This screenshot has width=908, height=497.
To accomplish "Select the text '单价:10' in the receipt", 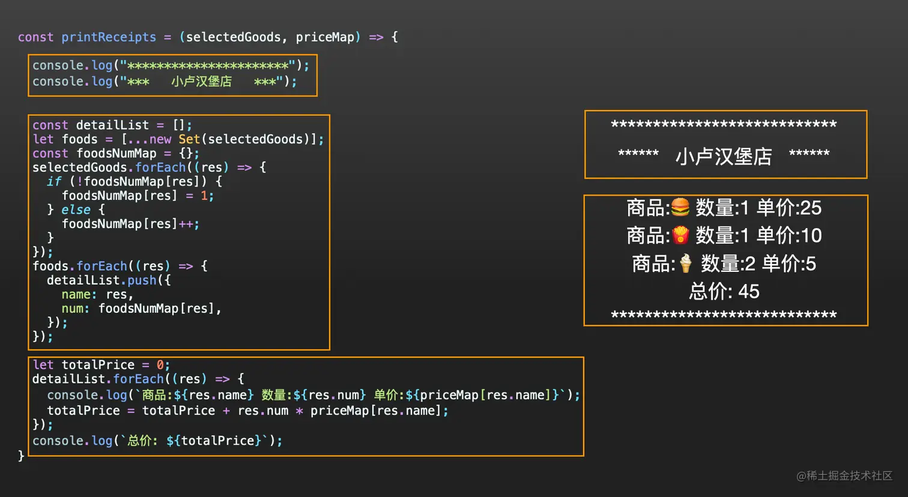I will click(x=789, y=235).
